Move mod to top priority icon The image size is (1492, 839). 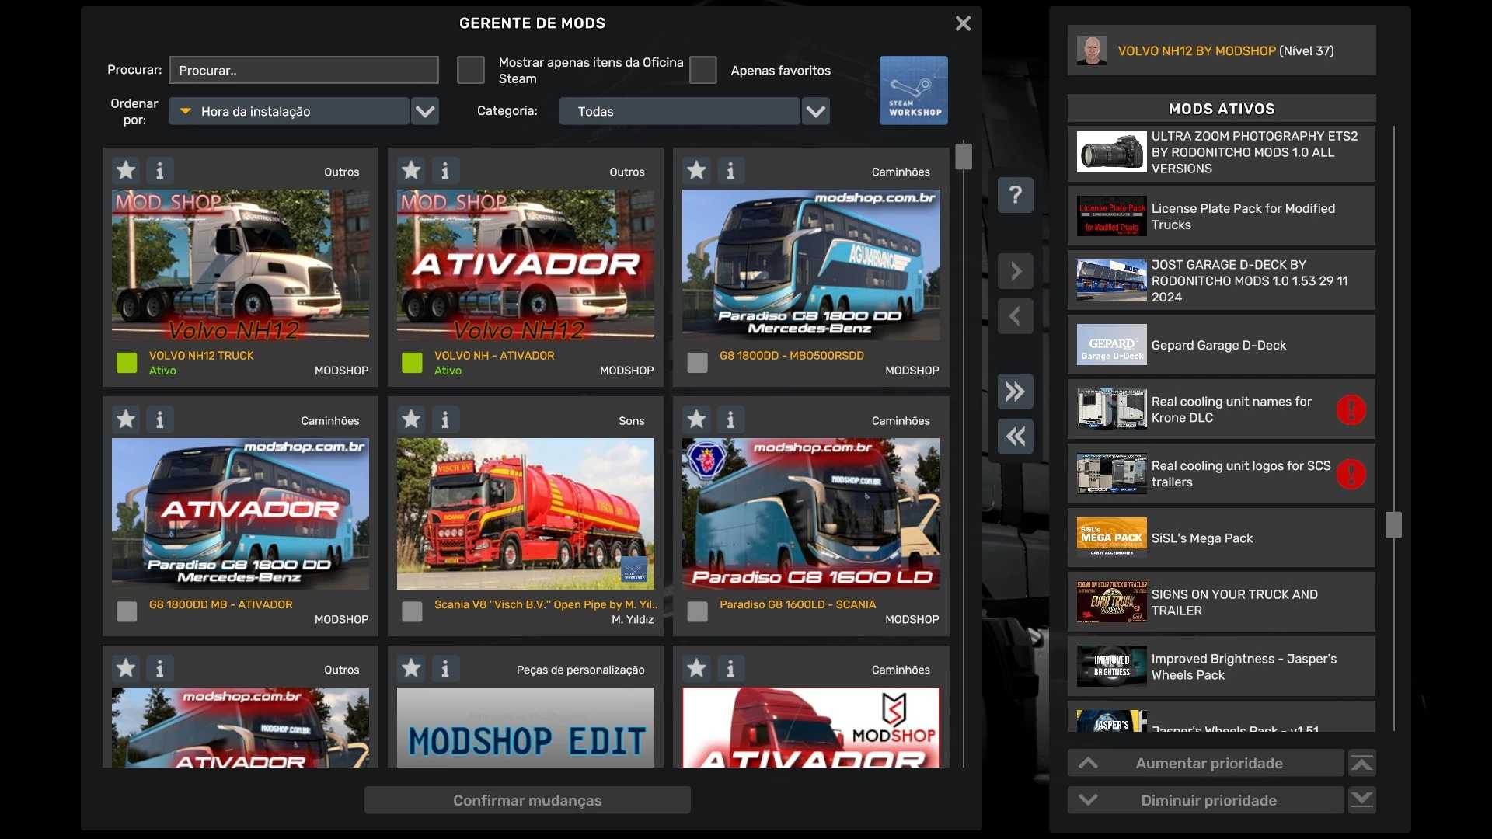tap(1361, 764)
